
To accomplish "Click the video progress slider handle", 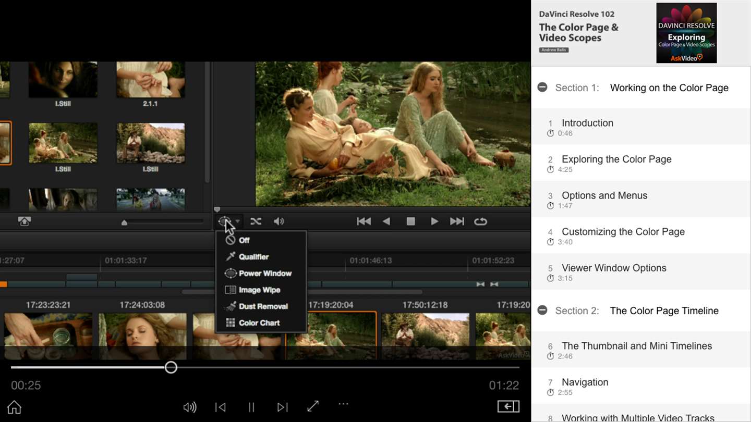I will tap(171, 367).
